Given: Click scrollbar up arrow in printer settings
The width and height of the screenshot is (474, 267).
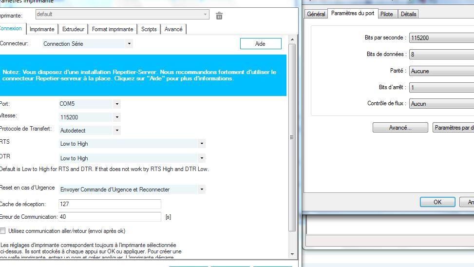Looking at the screenshot, I should 292,39.
